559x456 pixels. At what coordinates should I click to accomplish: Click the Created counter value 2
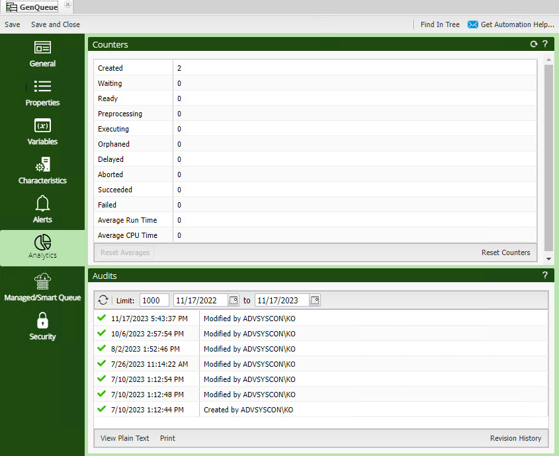coord(179,68)
